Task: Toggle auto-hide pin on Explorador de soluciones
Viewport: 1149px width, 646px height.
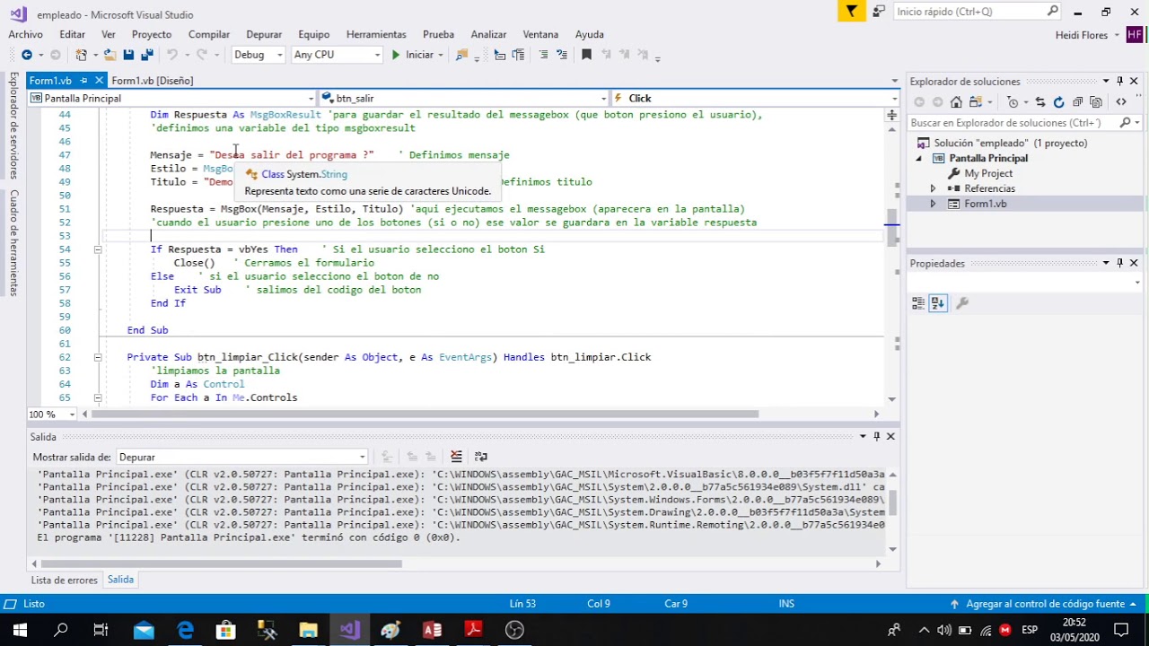Action: coord(1119,82)
